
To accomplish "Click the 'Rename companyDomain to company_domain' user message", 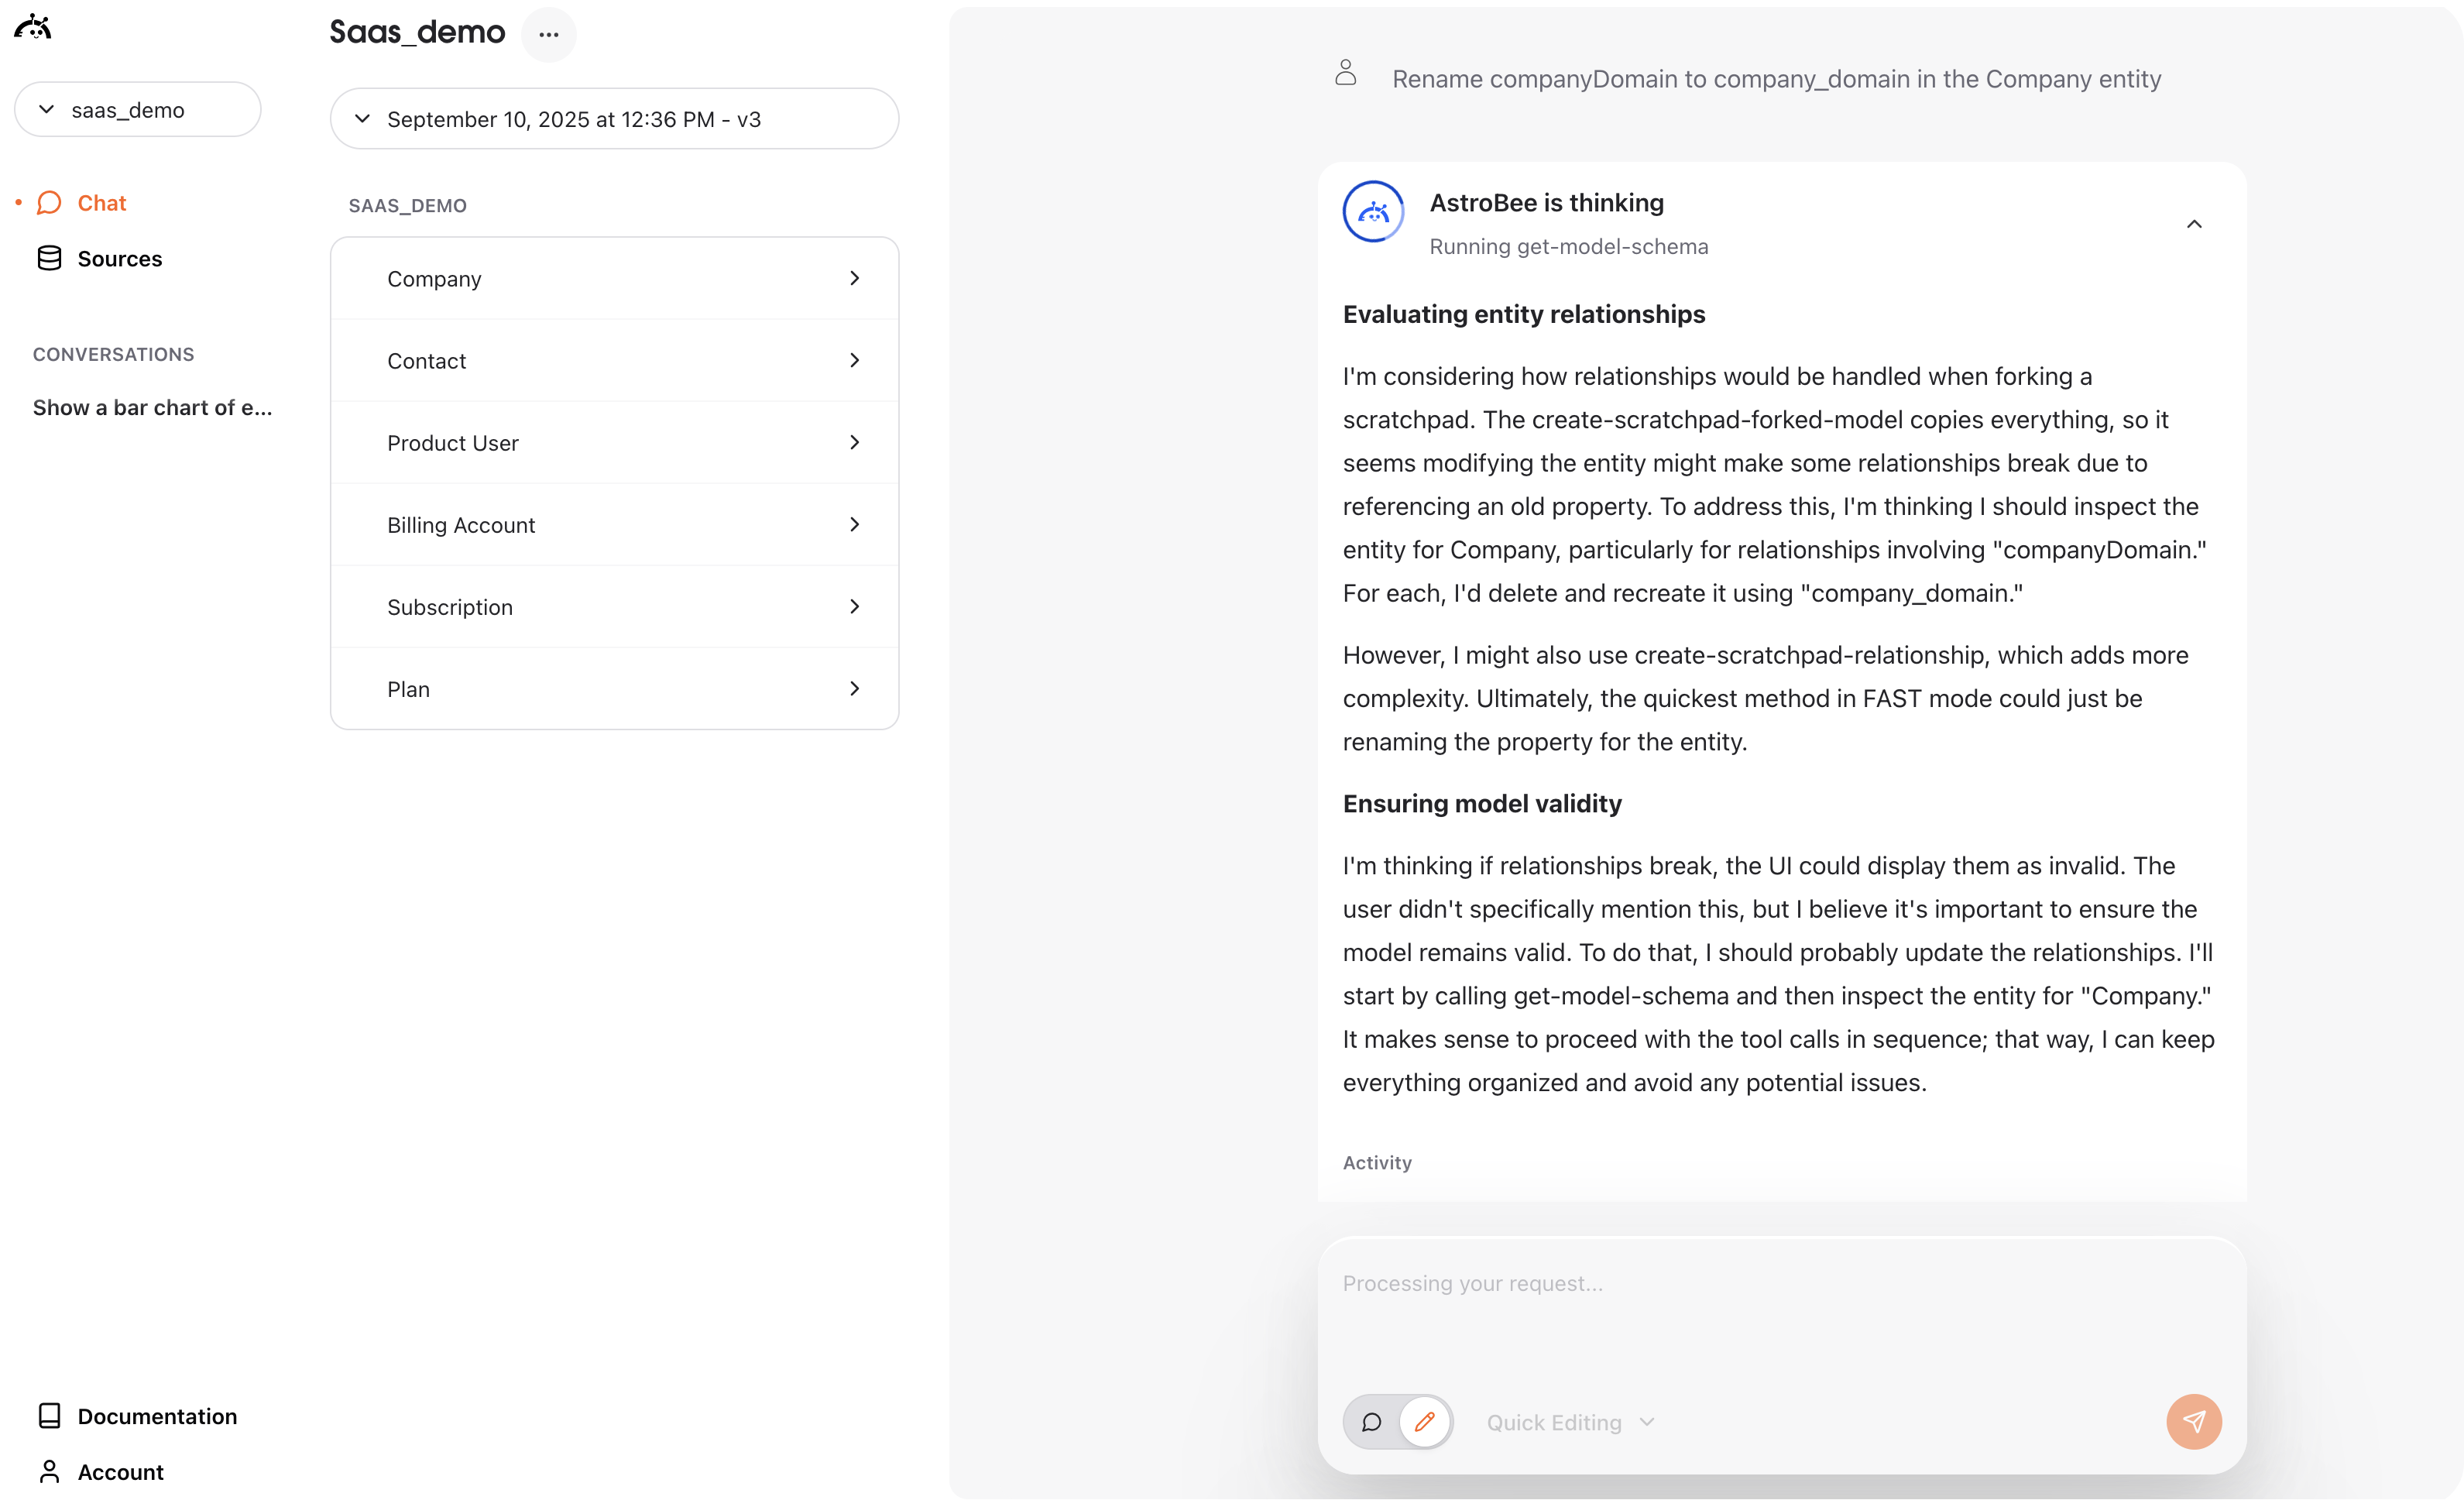I will coord(1776,79).
